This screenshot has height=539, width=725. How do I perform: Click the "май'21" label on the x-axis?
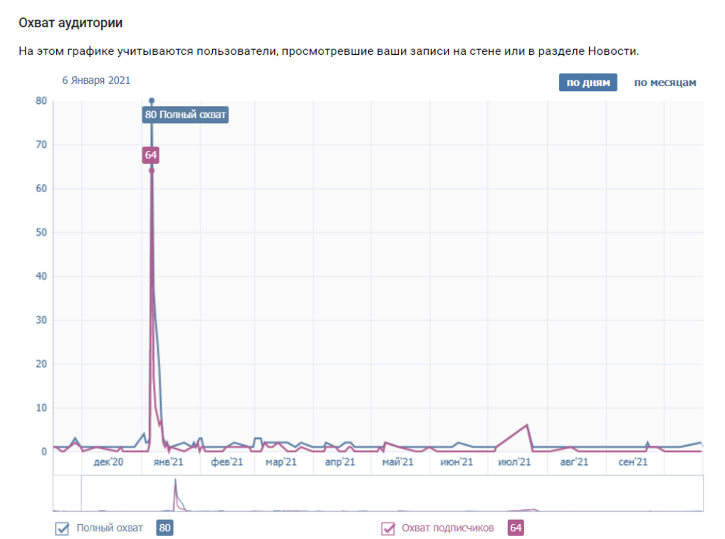coord(398,463)
